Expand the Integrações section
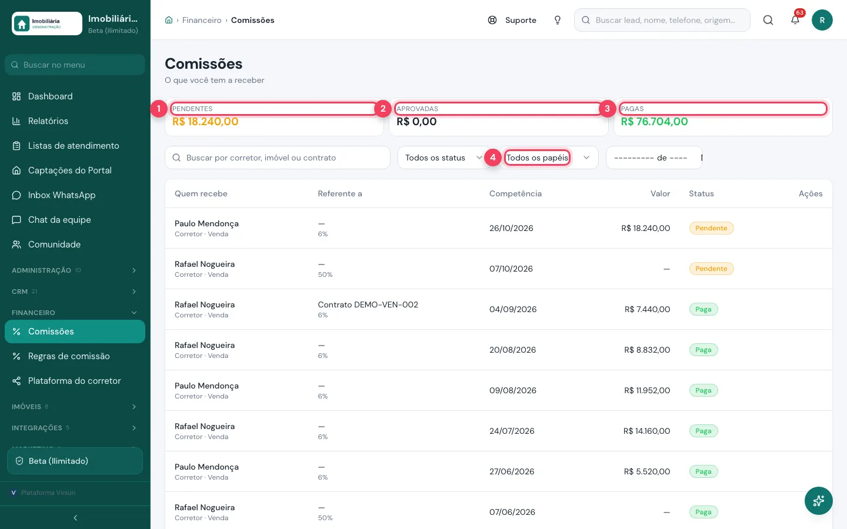 75,428
